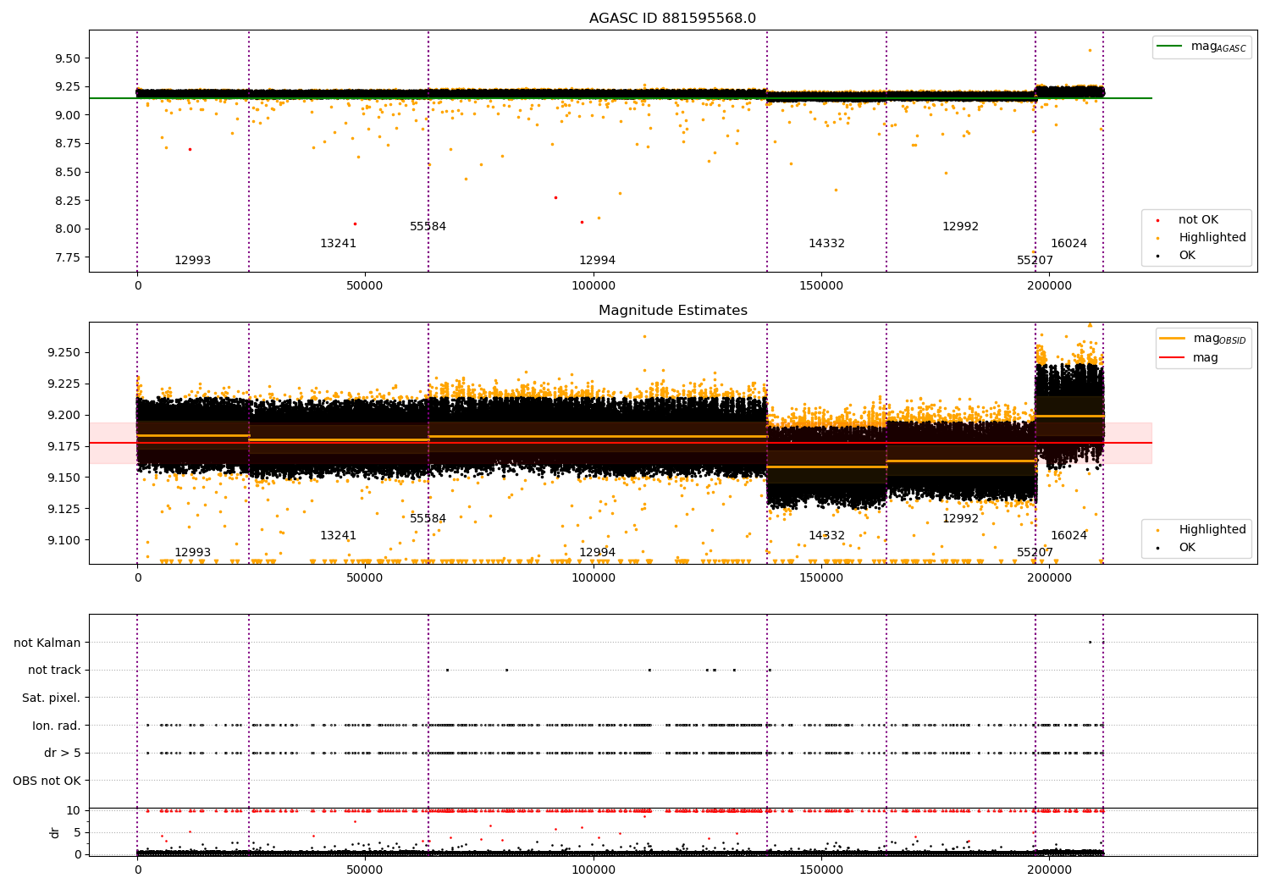1270x889 pixels.
Task: Click the 8.25 tick on top plot
Action: (x=67, y=201)
